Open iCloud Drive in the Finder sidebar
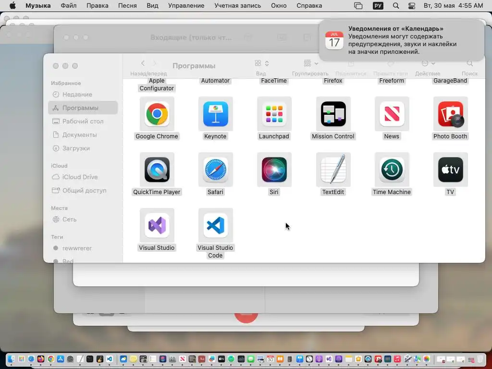This screenshot has width=492, height=369. [83, 177]
